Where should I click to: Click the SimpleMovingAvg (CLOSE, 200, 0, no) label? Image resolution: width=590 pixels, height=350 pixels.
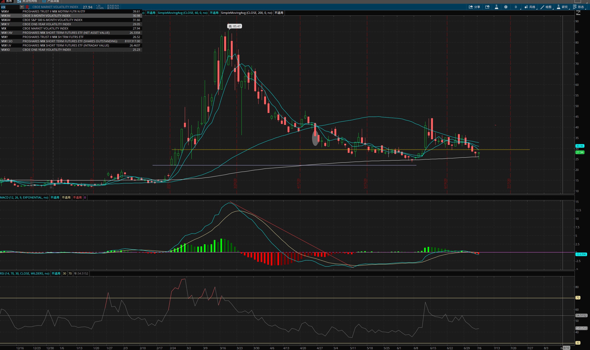(x=247, y=13)
